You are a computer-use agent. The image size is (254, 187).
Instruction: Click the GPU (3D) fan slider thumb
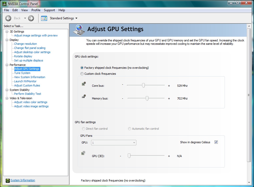[129, 156]
